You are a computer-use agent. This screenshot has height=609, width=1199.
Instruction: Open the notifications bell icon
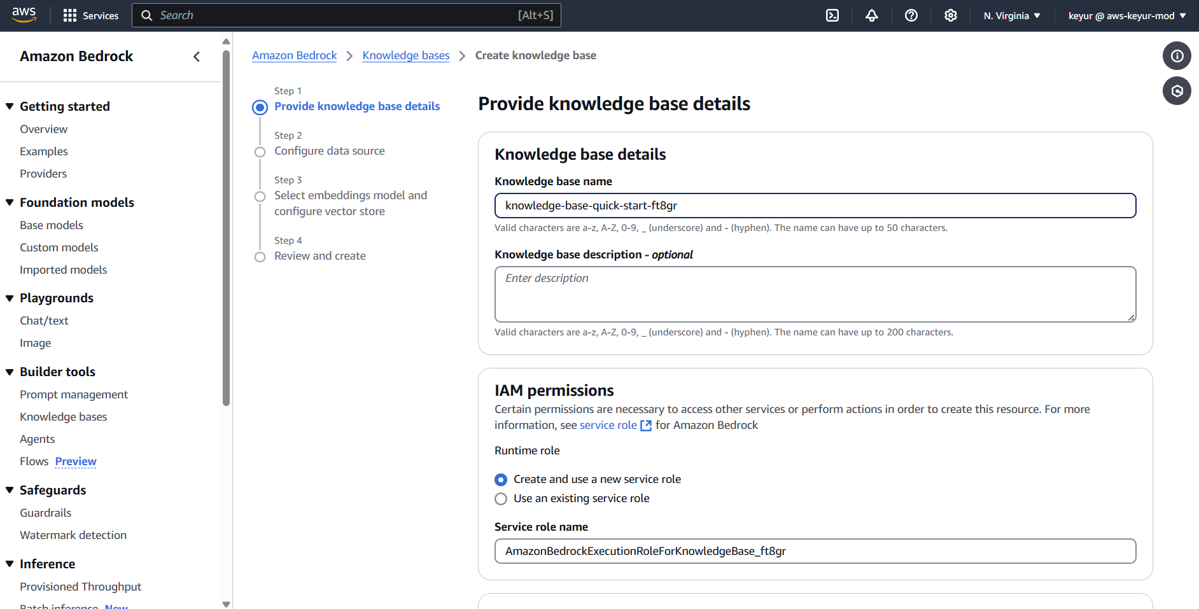pyautogui.click(x=872, y=15)
